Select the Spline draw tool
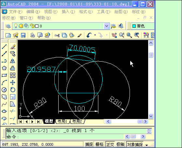The height and width of the screenshot is (148, 182). pos(4,104)
